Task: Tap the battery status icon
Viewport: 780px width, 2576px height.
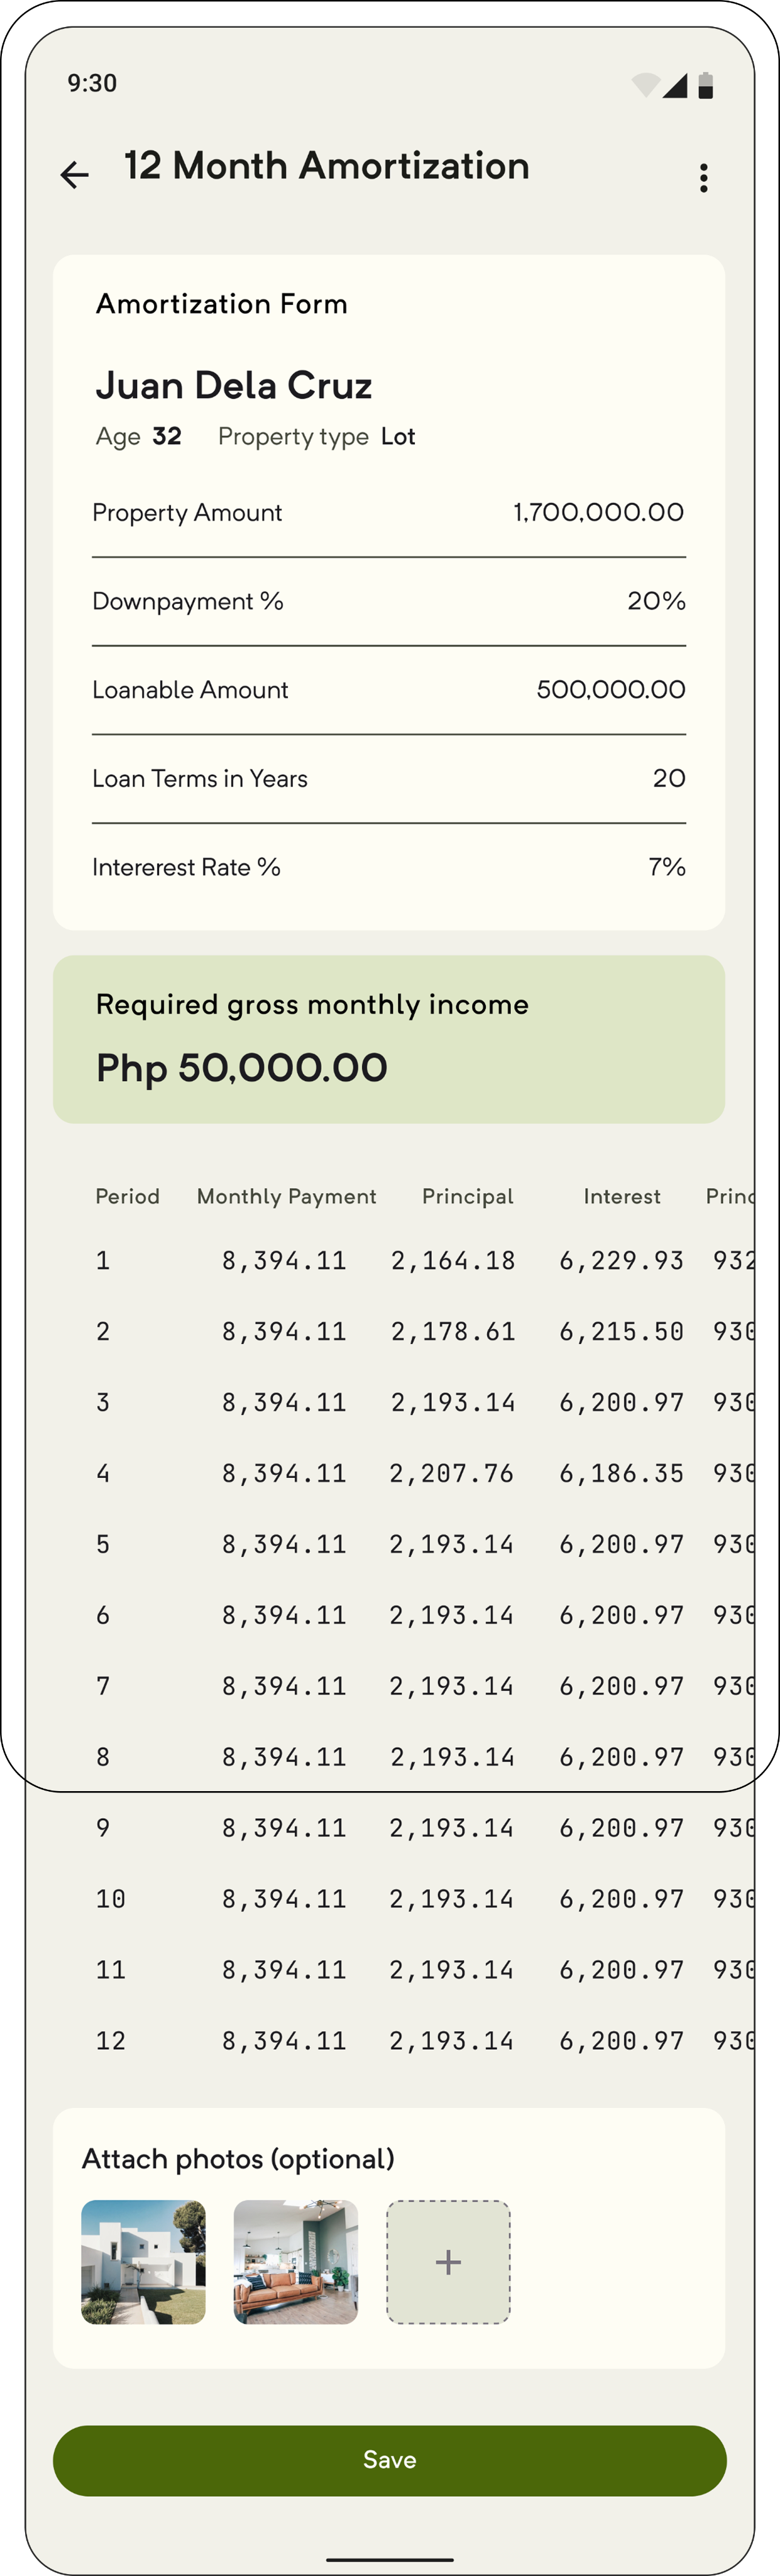Action: [706, 85]
